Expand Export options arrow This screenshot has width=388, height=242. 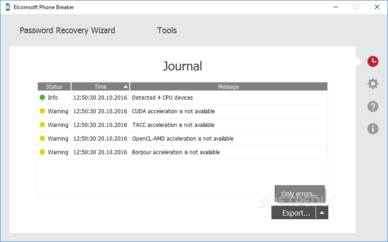point(322,212)
